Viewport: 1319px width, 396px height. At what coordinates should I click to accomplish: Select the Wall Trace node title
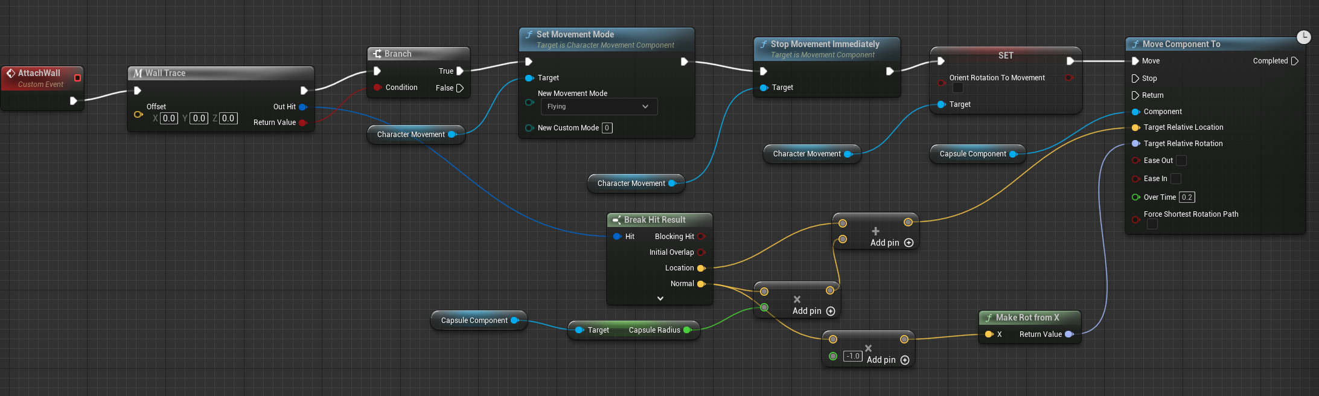(165, 73)
